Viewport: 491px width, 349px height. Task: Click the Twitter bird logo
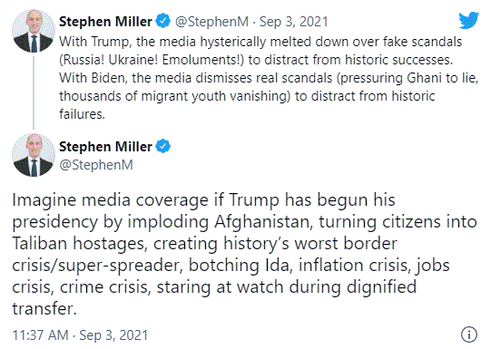pyautogui.click(x=469, y=20)
